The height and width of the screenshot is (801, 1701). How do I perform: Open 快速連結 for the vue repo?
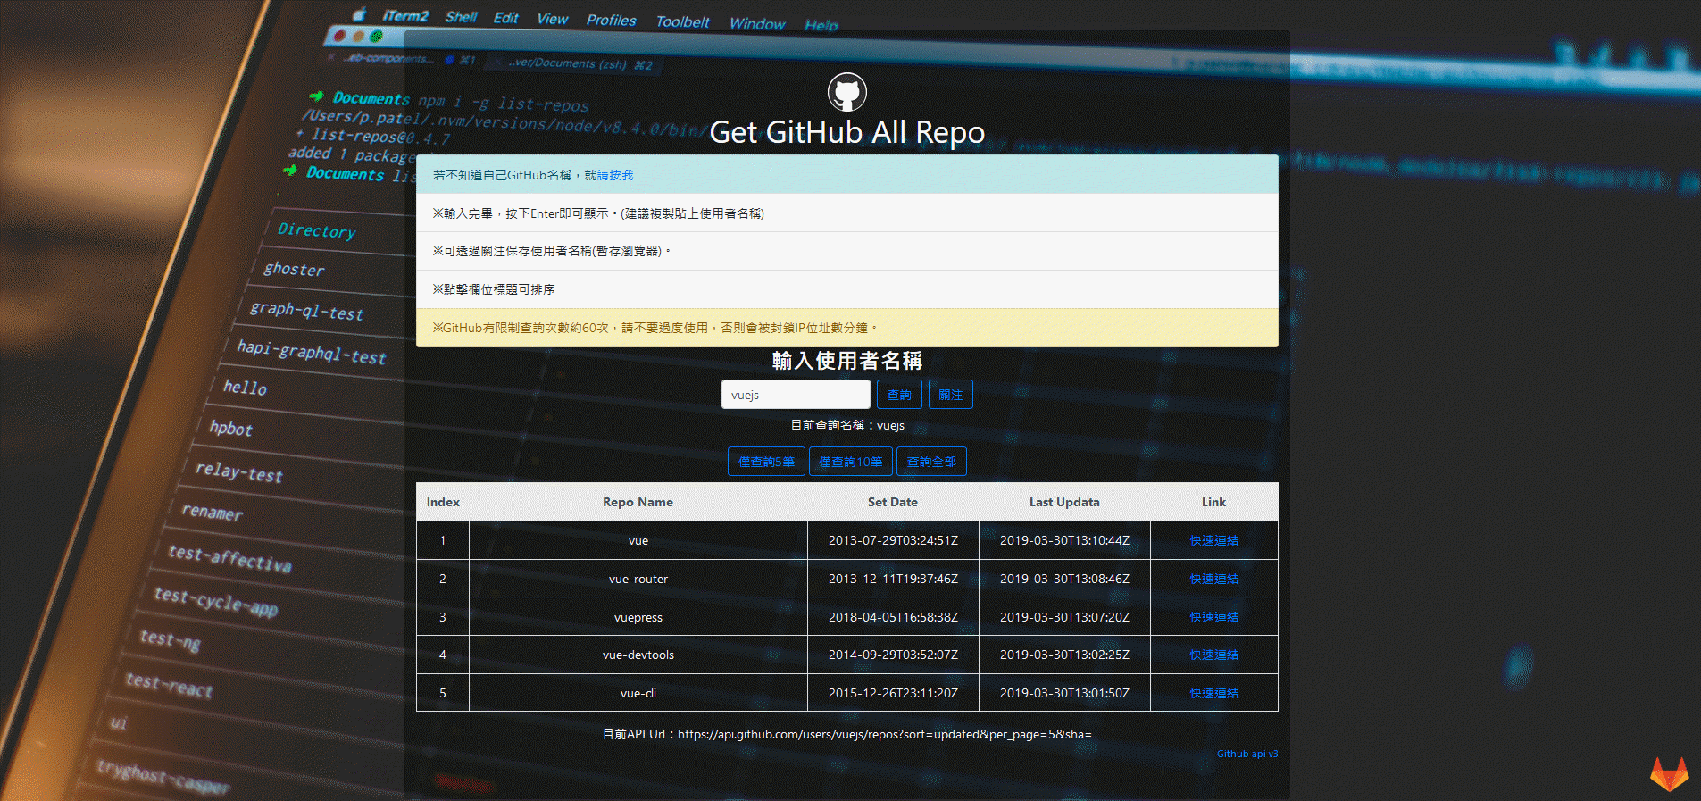pyautogui.click(x=1213, y=540)
